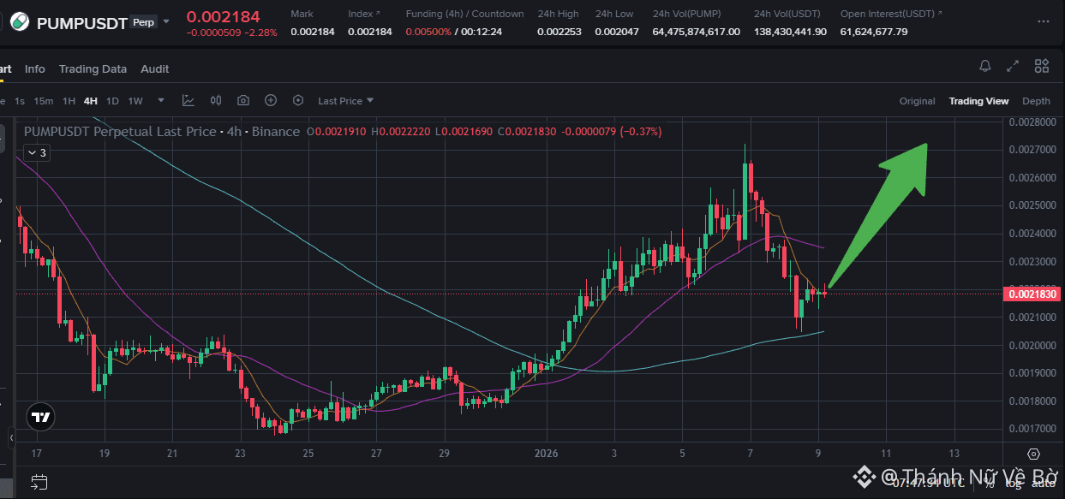
Task: Open the technical indicators icon
Action: tap(188, 100)
